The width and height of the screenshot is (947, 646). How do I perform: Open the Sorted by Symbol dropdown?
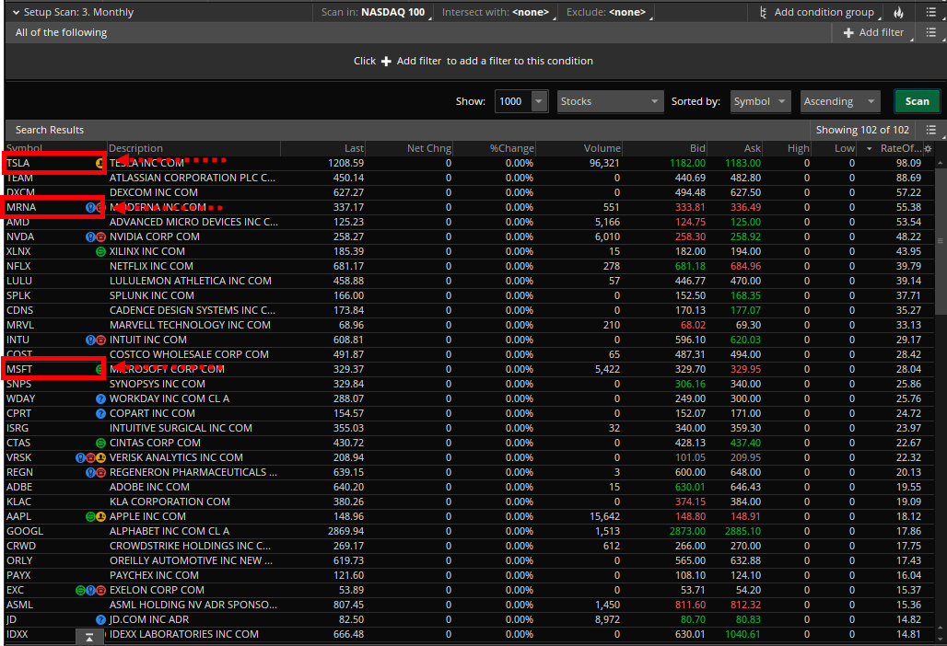tap(781, 101)
